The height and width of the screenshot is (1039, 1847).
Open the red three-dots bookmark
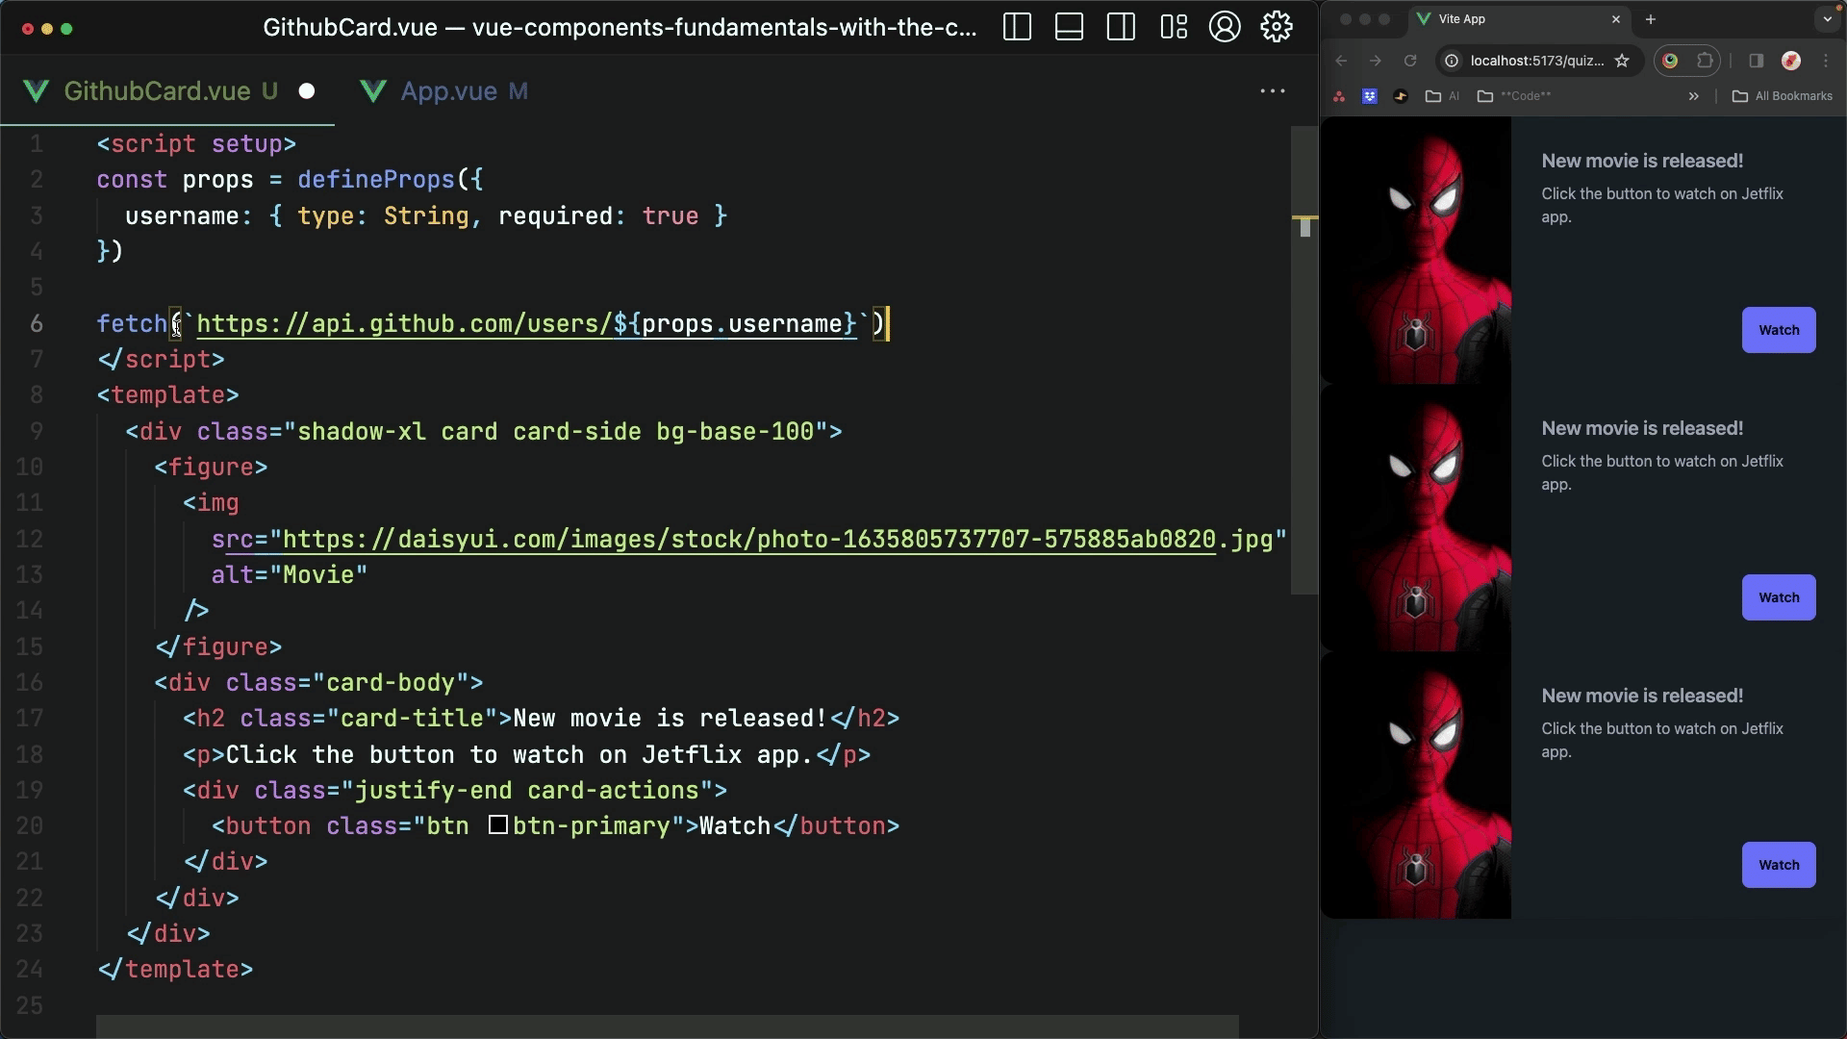[1339, 96]
